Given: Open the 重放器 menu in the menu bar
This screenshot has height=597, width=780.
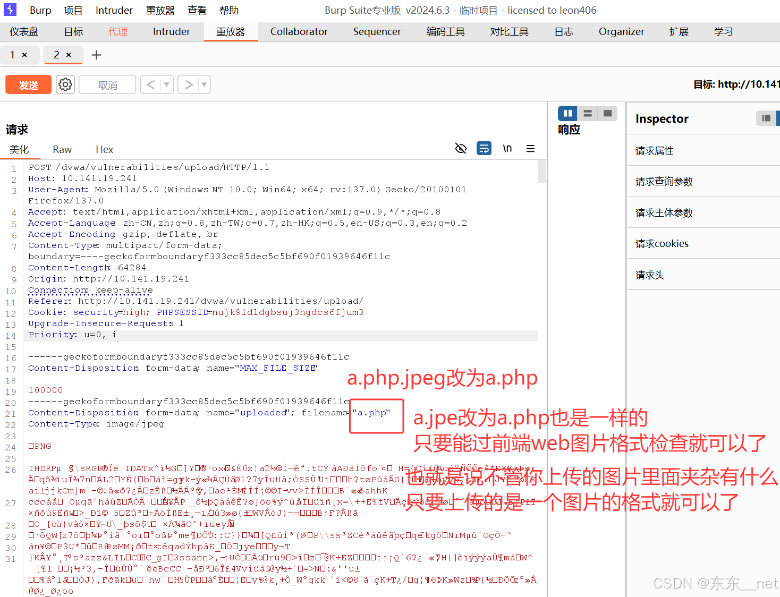Looking at the screenshot, I should [x=160, y=11].
